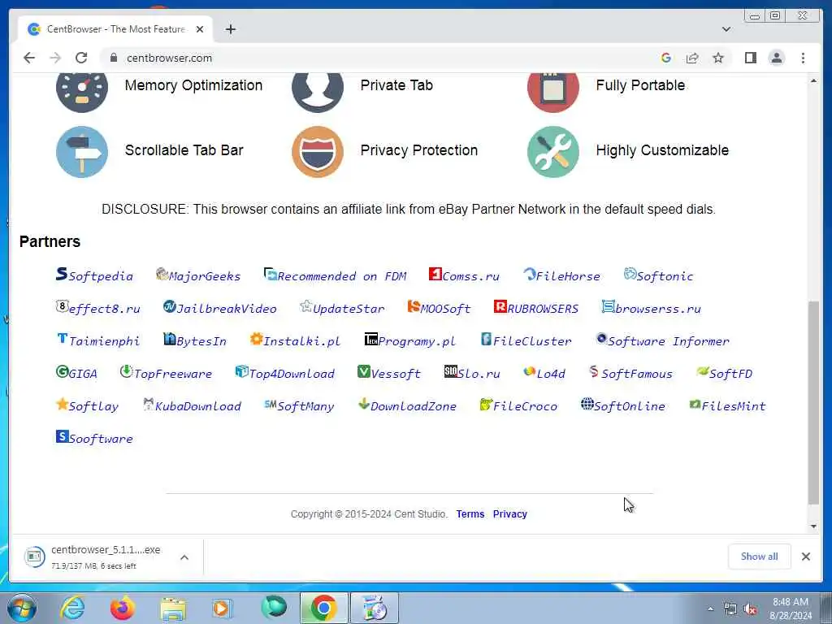Close the CentBrowser tab
This screenshot has height=624, width=832.
(x=200, y=29)
